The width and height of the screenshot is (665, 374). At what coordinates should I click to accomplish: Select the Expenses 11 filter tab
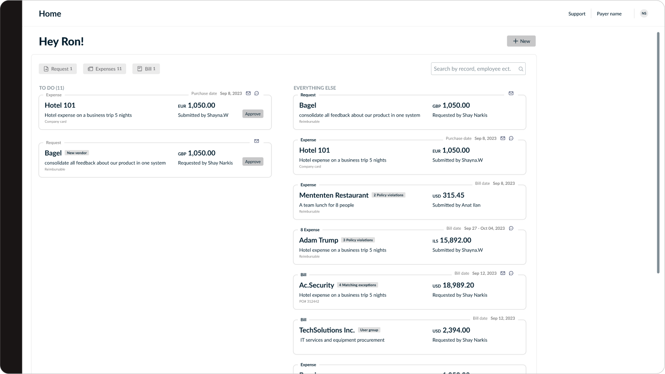(105, 69)
